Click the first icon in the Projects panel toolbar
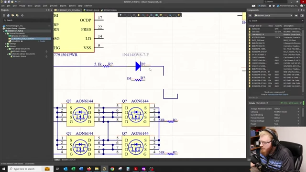The width and height of the screenshot is (306, 172). (4, 15)
